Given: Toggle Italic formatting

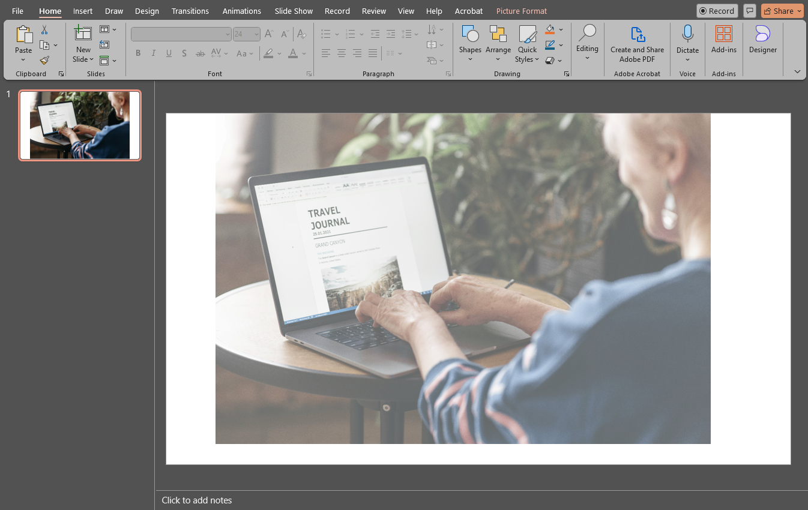Looking at the screenshot, I should point(154,53).
